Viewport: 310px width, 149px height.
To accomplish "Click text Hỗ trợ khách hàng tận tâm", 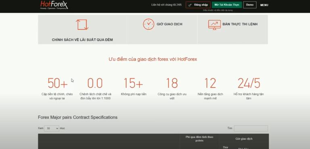I will 249,96.
